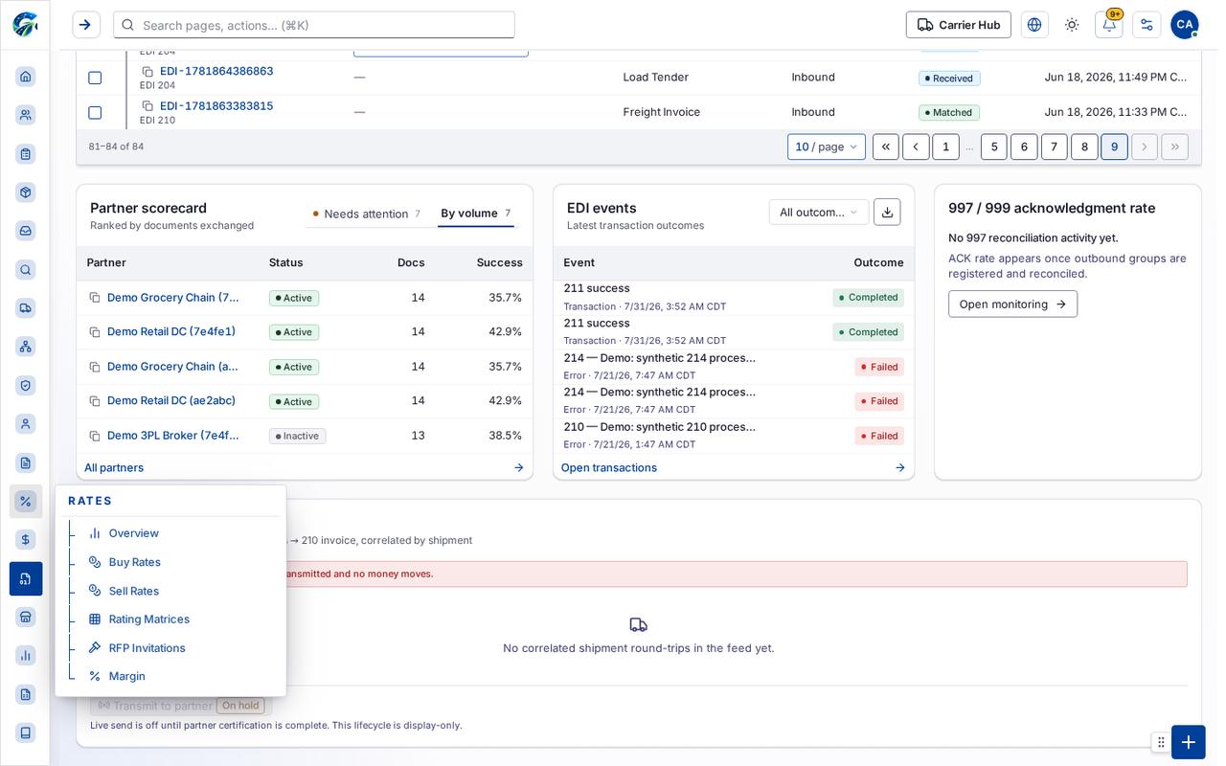Toggle the light/dark theme sun icon
The width and height of the screenshot is (1226, 766).
[1072, 25]
